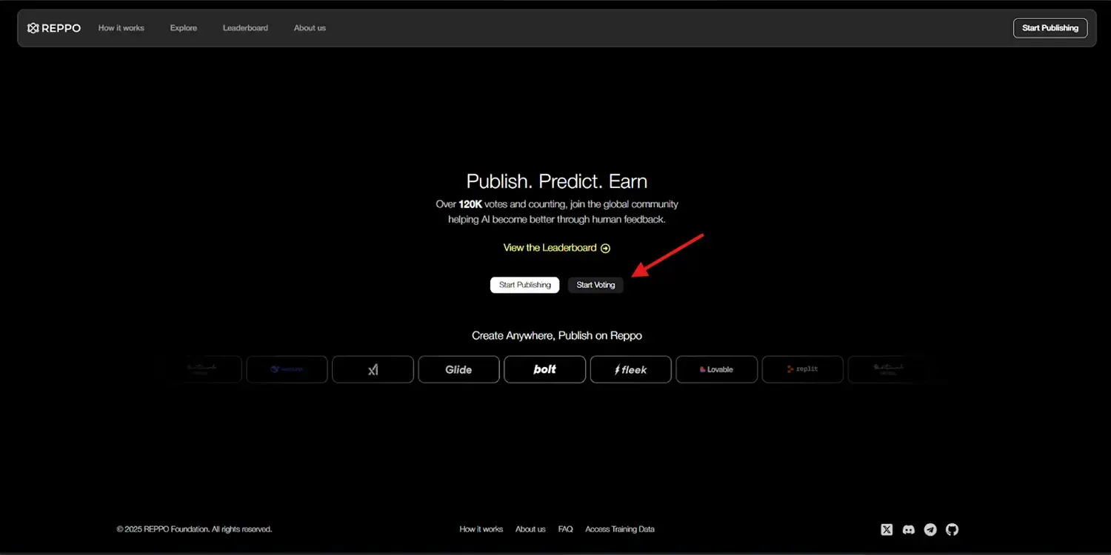Click the Lovable logo card
The height and width of the screenshot is (555, 1111).
coord(716,369)
